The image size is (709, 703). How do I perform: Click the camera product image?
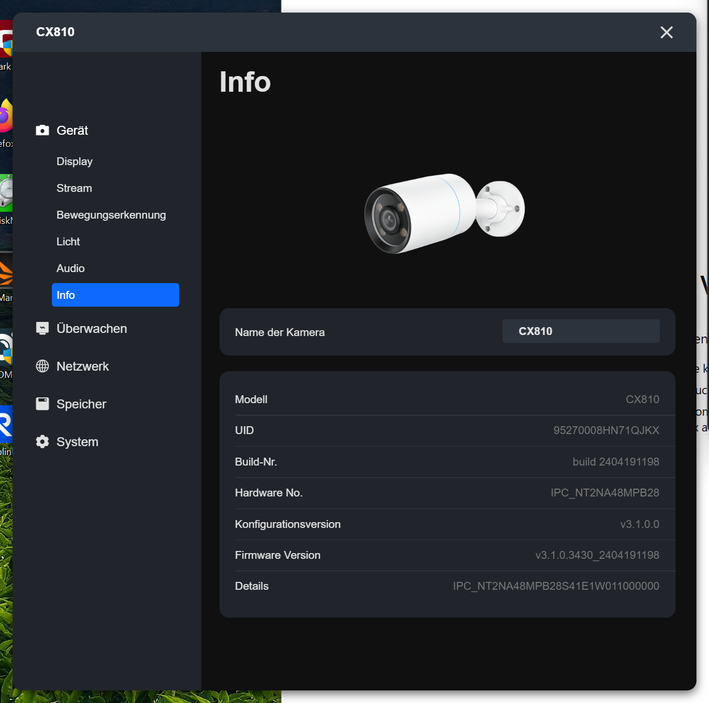pyautogui.click(x=444, y=213)
